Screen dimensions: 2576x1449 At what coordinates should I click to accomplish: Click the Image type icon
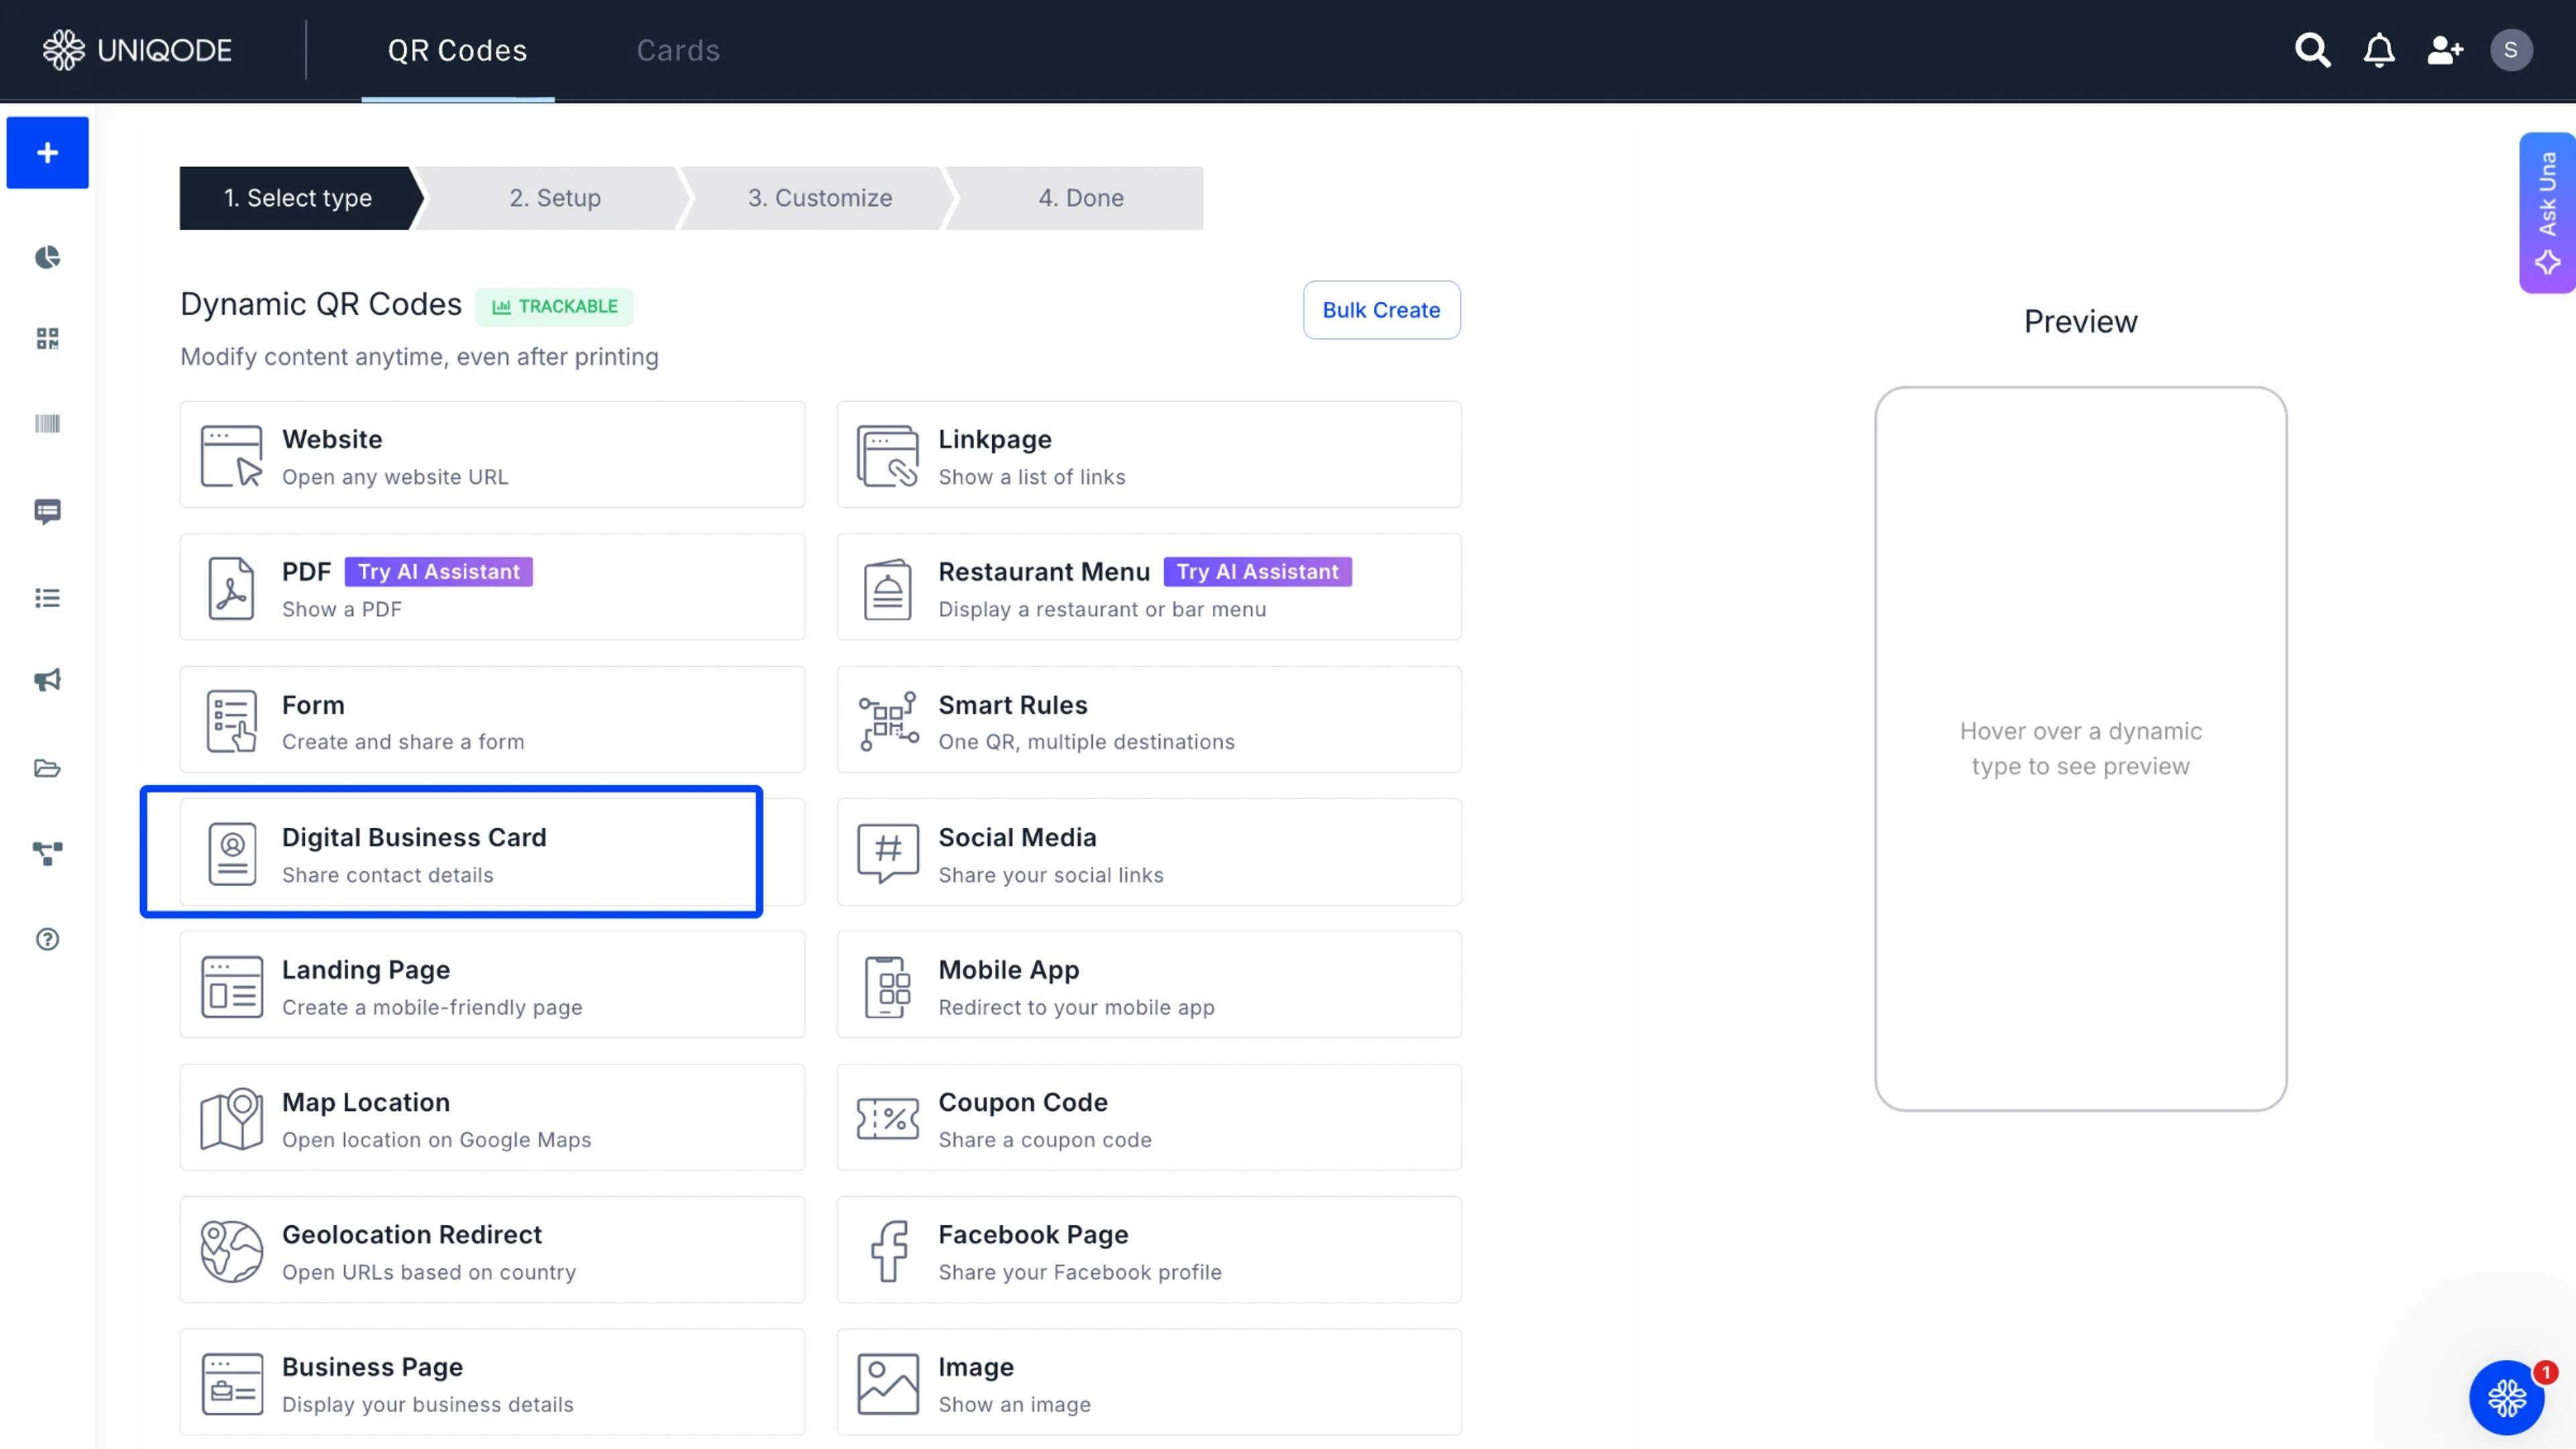[887, 1384]
